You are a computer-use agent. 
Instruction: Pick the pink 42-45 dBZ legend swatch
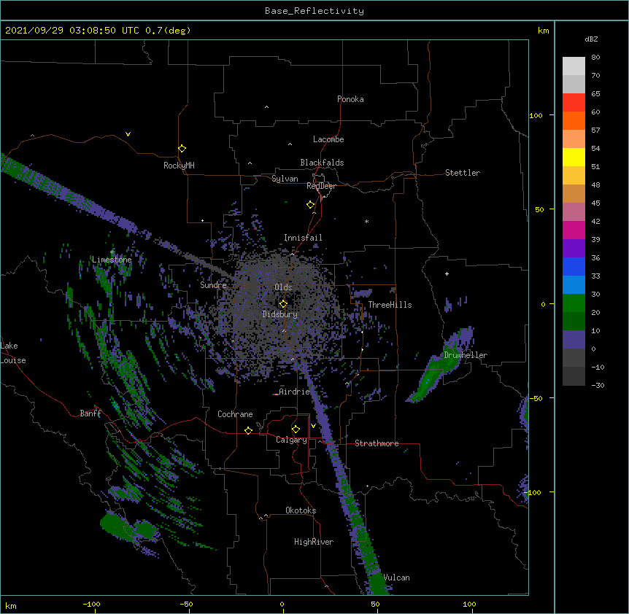574,212
